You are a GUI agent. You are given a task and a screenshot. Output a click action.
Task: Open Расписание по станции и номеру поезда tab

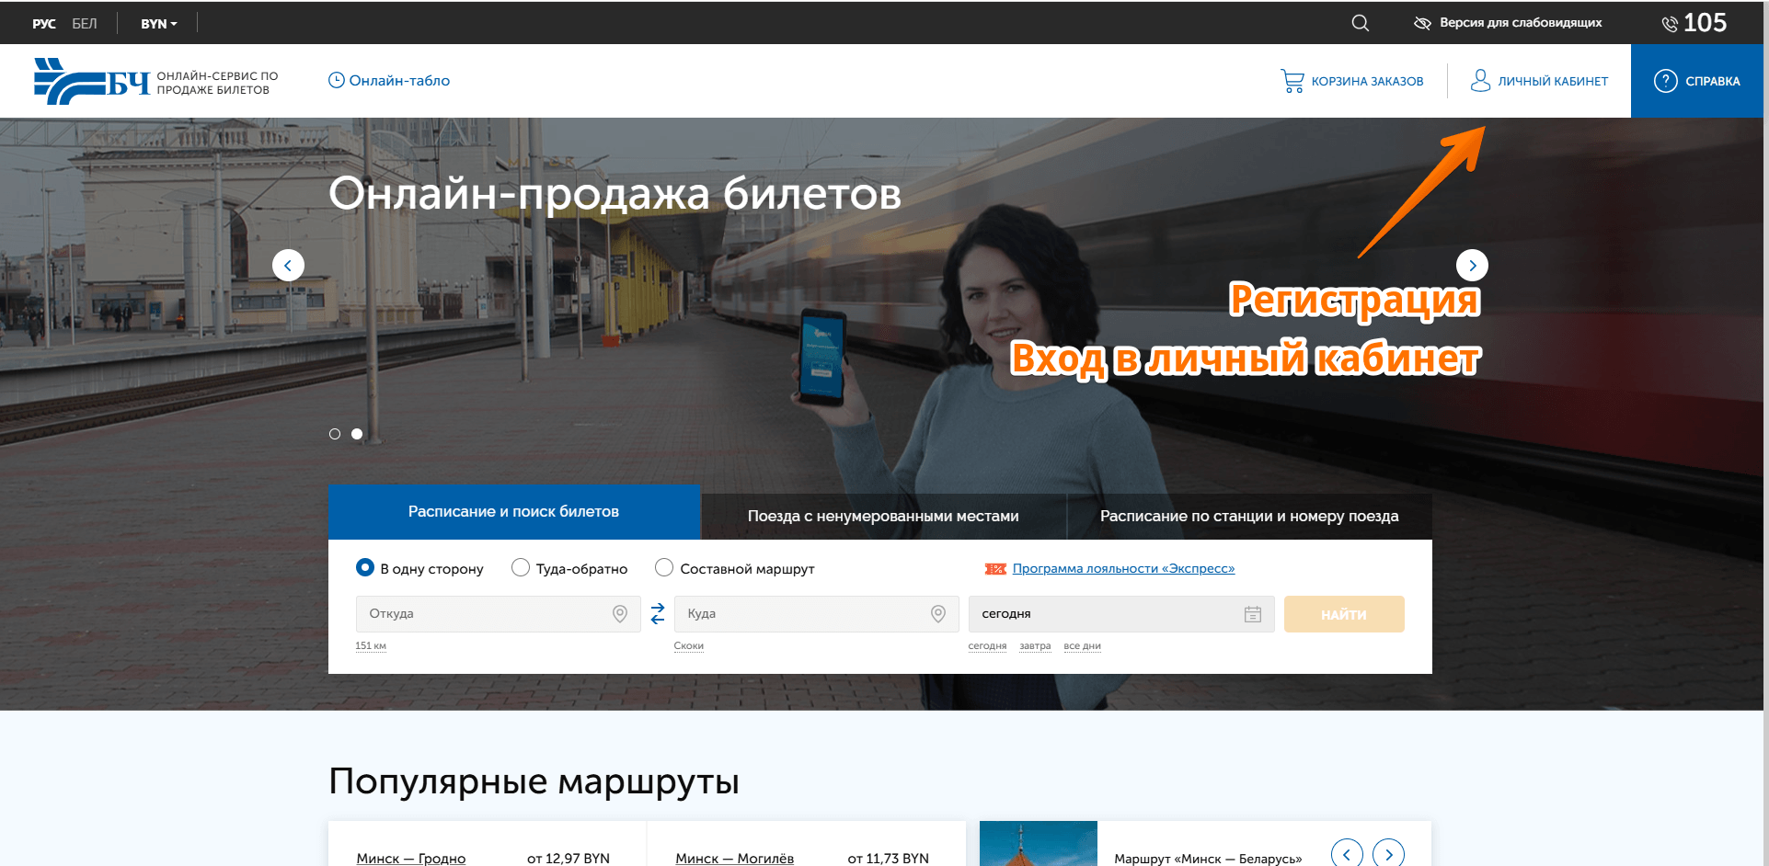[x=1249, y=517]
